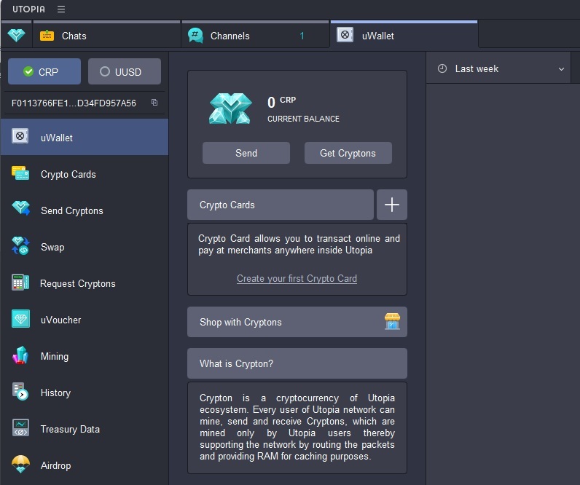Click the Airdrop parachute icon
The height and width of the screenshot is (485, 580).
[x=20, y=465]
